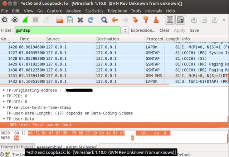Open the Statistics menu

[94, 11]
